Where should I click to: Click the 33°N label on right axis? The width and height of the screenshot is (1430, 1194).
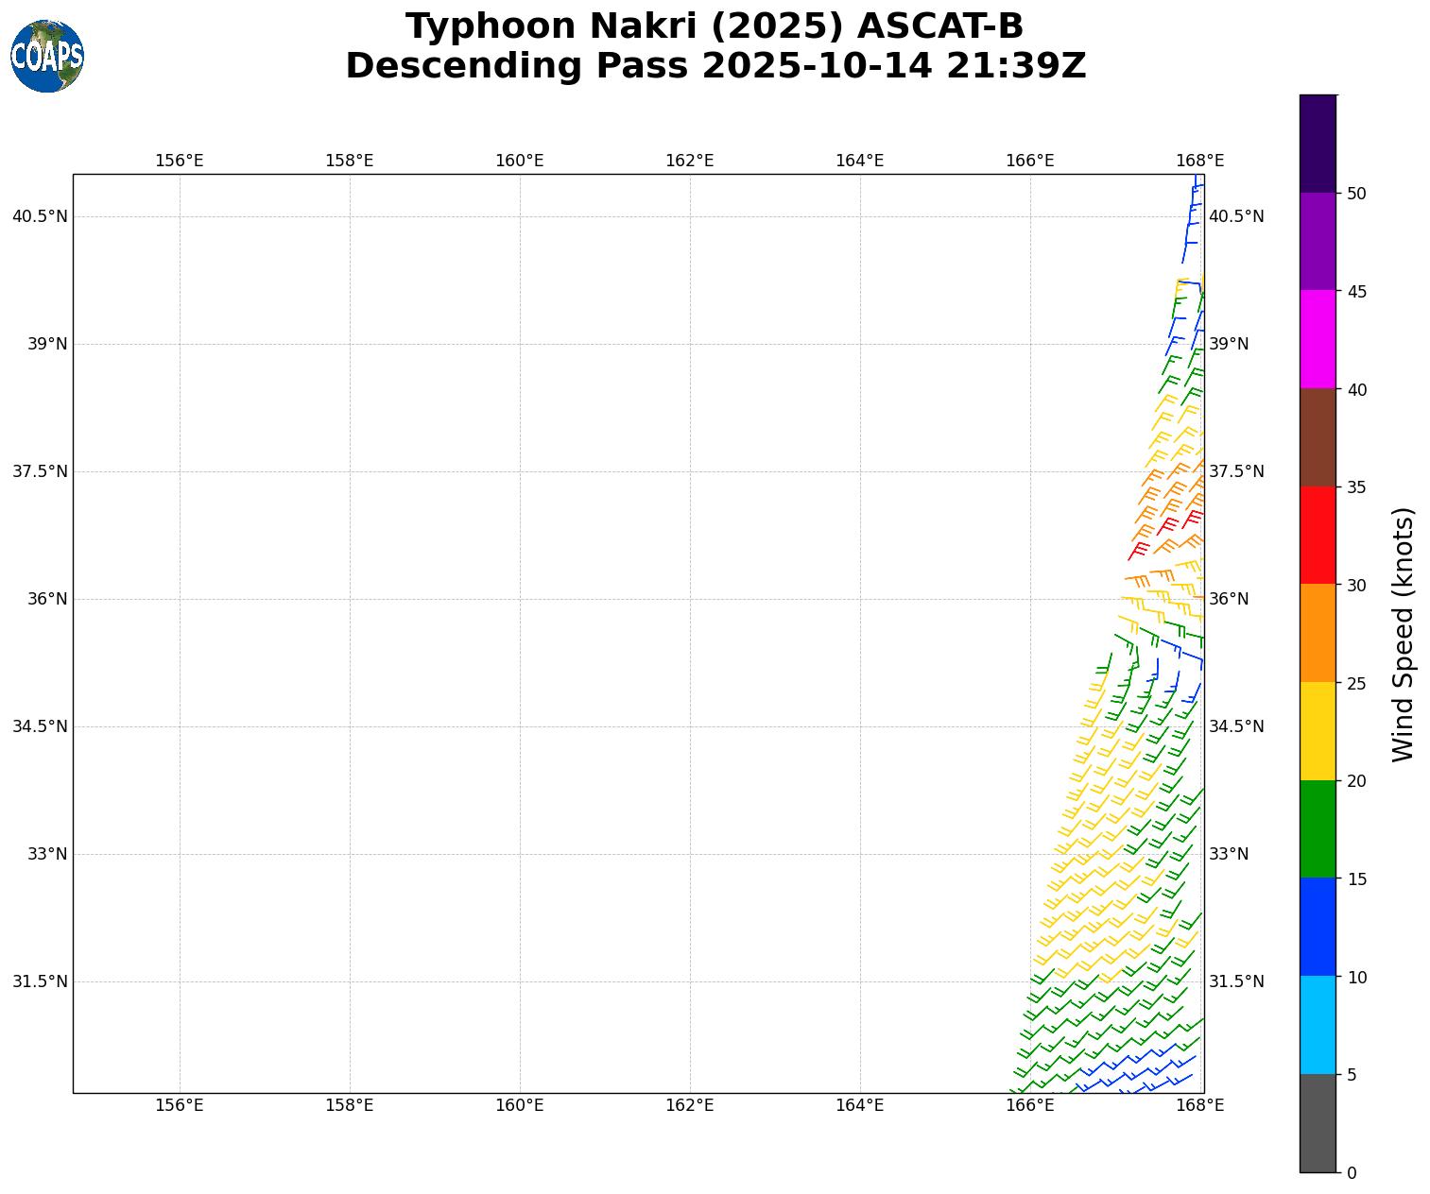(x=1229, y=854)
